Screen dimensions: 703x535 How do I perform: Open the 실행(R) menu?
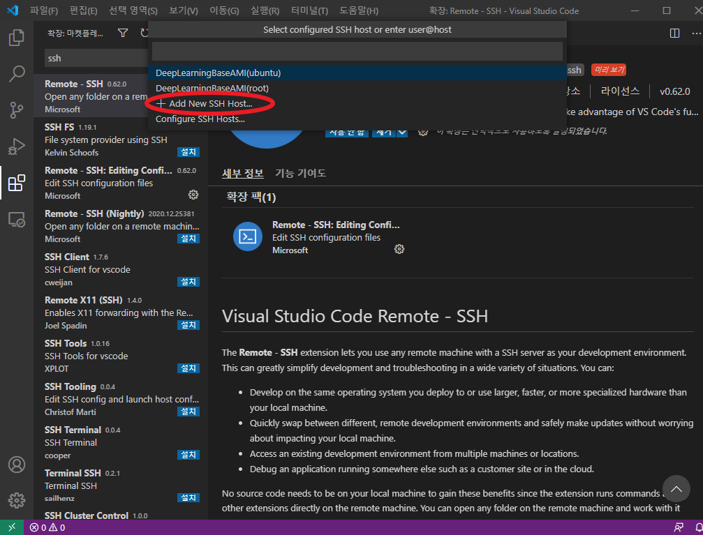265,10
